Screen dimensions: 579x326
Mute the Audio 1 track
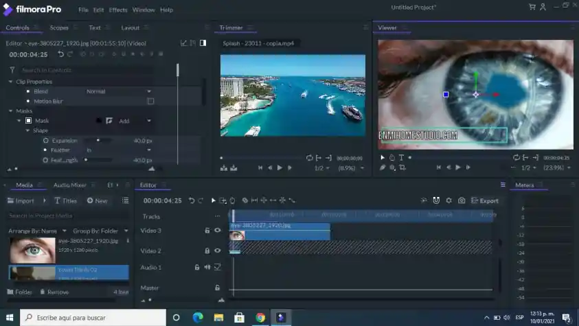[x=207, y=267]
